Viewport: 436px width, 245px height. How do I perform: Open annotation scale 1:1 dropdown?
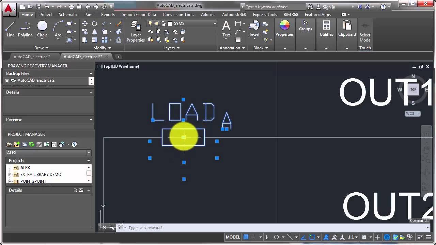coord(353,237)
